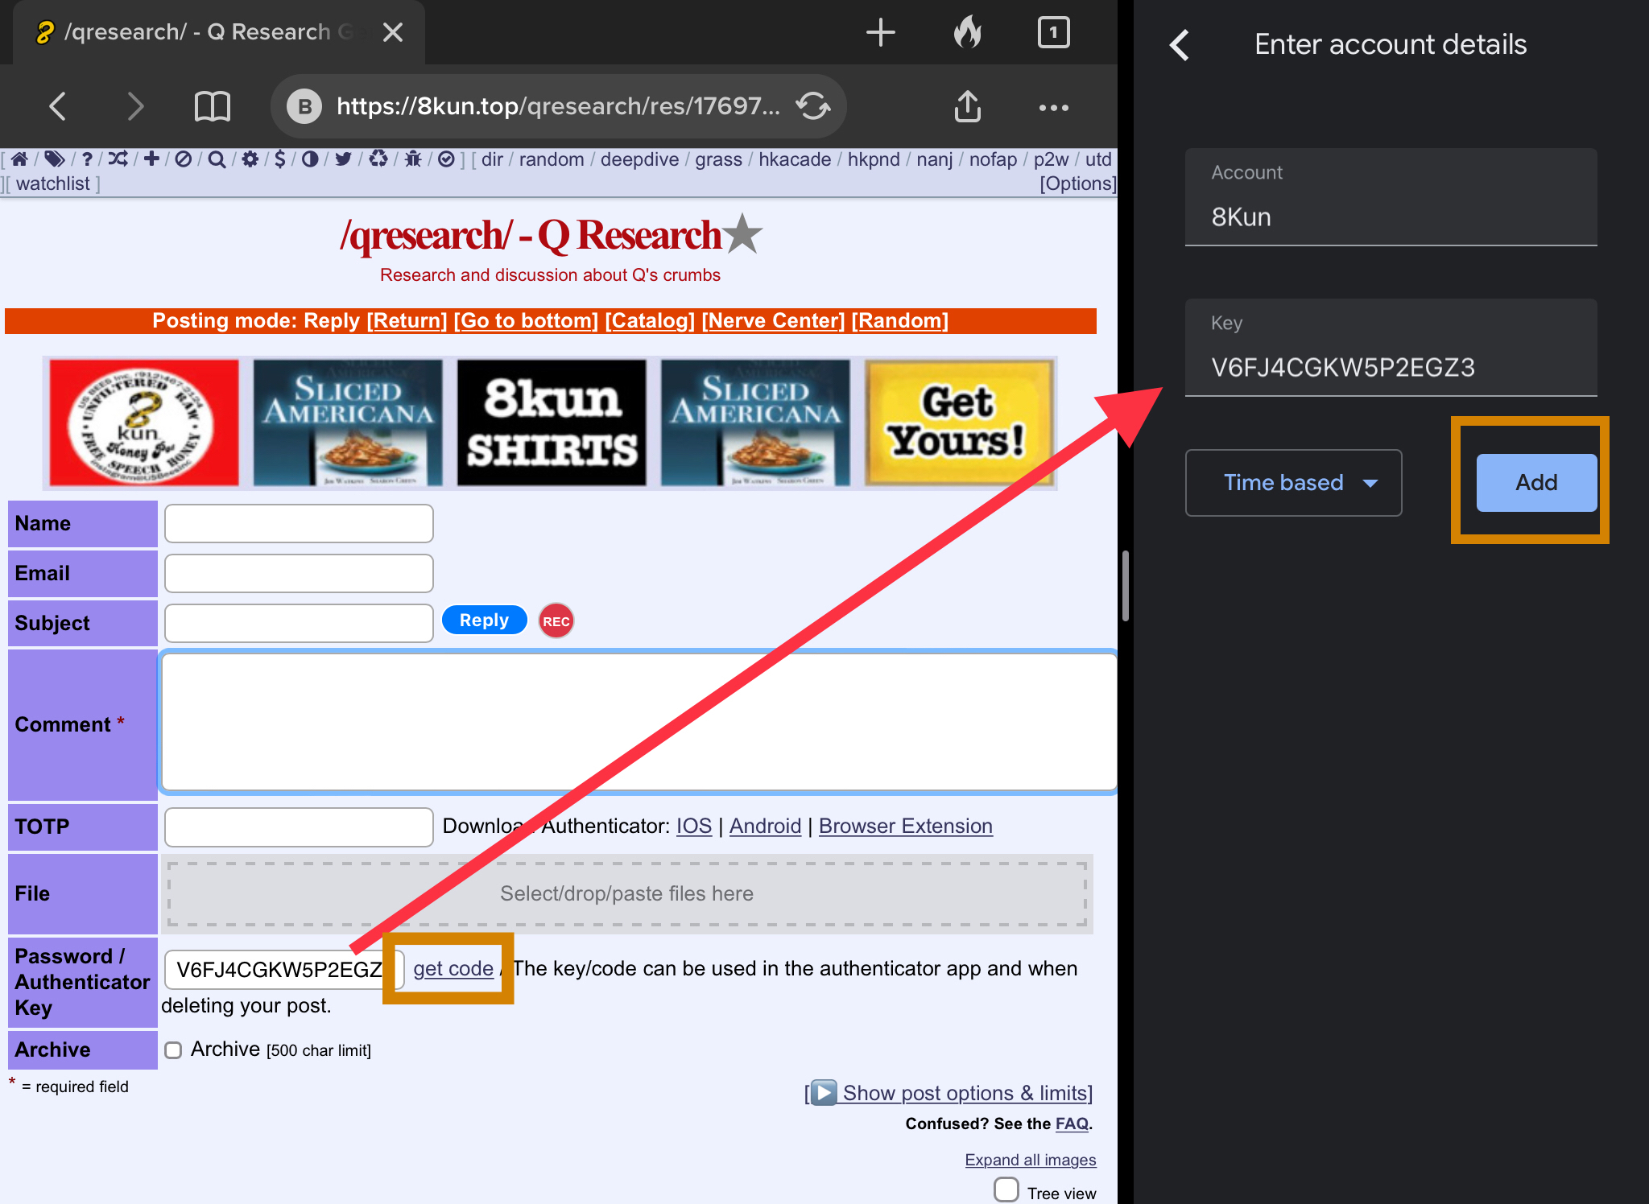The width and height of the screenshot is (1649, 1204).
Task: Tap the flame (burn data) icon
Action: [967, 32]
